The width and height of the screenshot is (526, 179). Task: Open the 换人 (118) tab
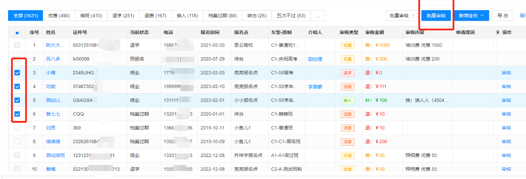(x=188, y=16)
